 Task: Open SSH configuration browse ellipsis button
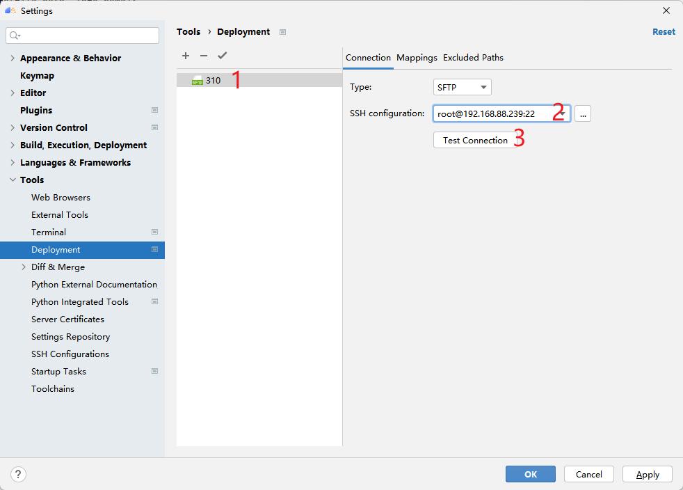pos(583,113)
